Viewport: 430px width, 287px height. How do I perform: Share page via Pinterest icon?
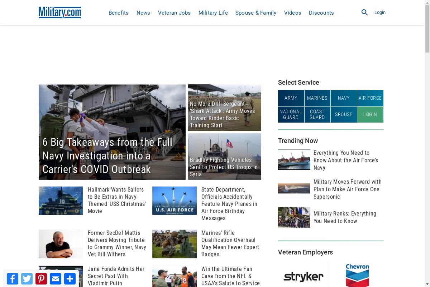[x=41, y=278]
